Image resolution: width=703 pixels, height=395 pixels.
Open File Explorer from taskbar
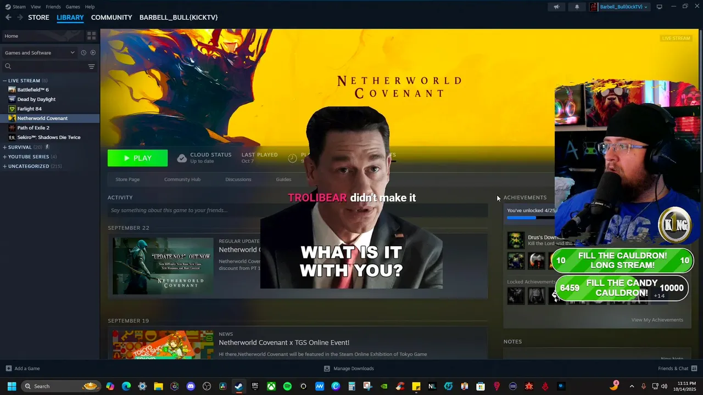[158, 386]
